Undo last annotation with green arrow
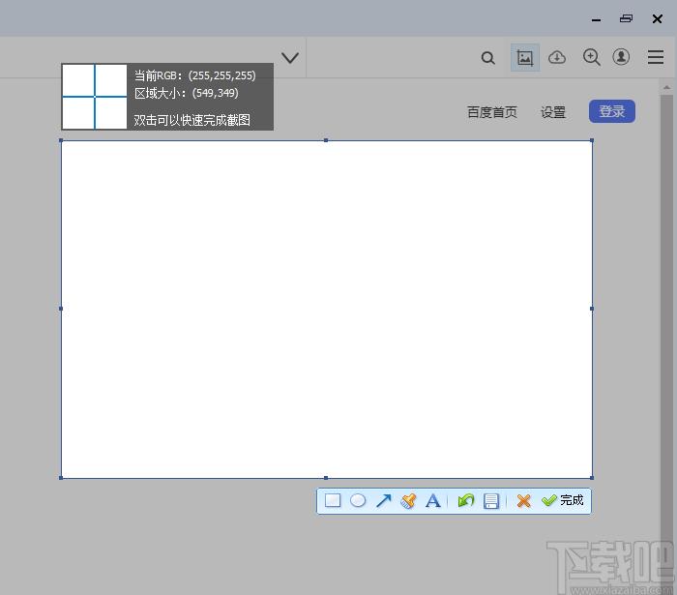The image size is (677, 595). (466, 500)
